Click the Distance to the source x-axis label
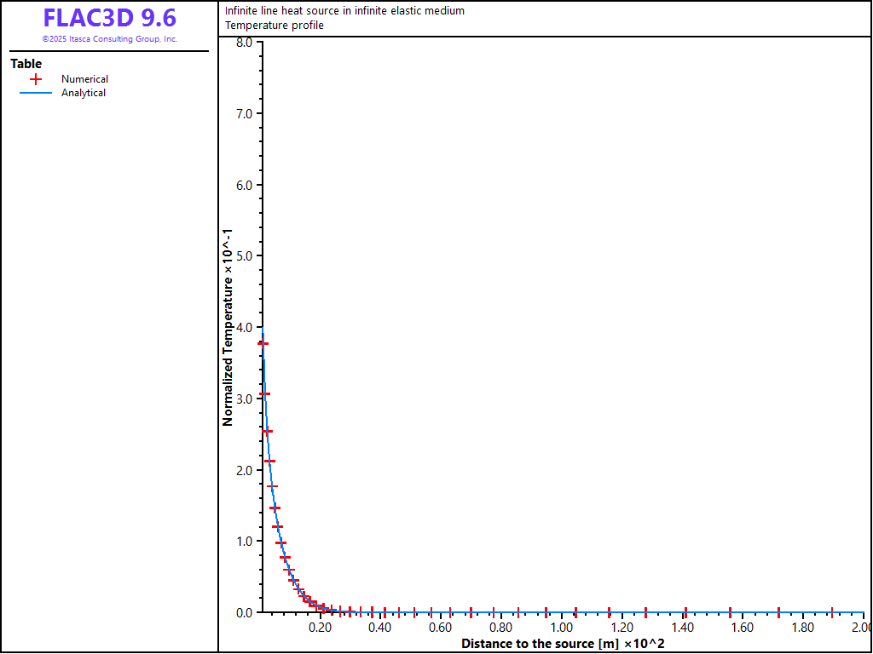The image size is (873, 654). coord(563,644)
